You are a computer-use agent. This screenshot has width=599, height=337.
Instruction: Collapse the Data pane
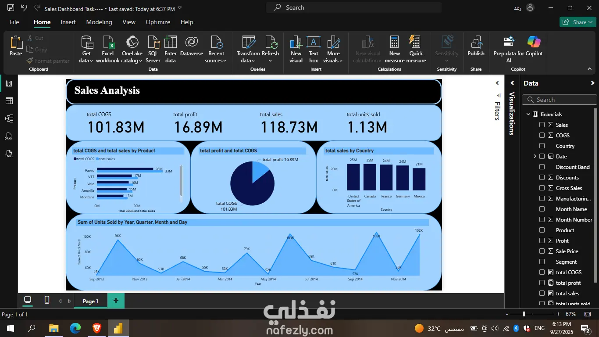pos(593,83)
